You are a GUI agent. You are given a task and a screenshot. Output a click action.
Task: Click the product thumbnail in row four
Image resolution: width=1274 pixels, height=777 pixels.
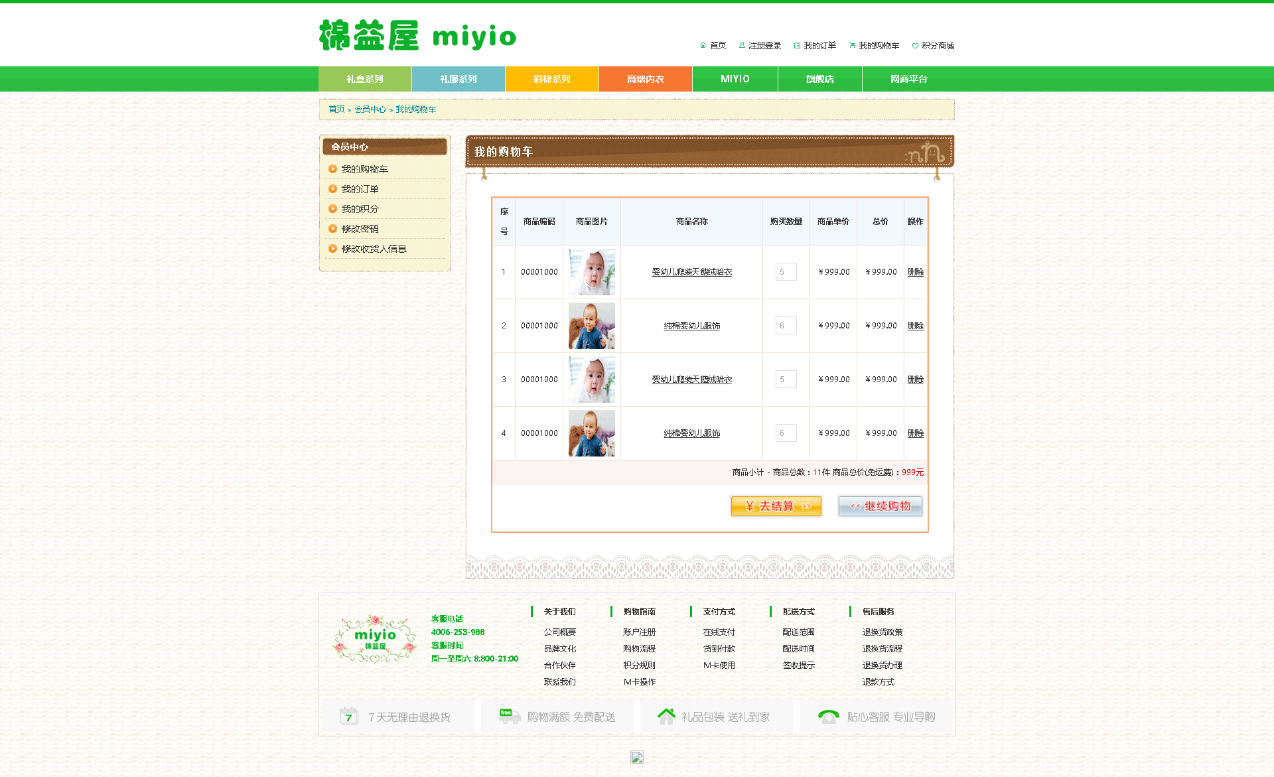pyautogui.click(x=591, y=433)
